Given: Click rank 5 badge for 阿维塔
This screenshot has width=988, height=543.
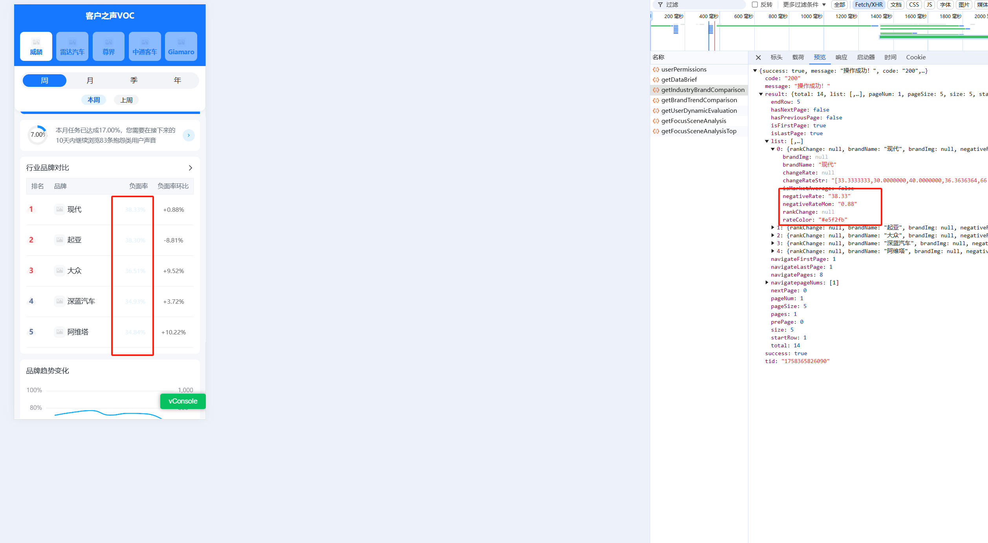Looking at the screenshot, I should (31, 332).
